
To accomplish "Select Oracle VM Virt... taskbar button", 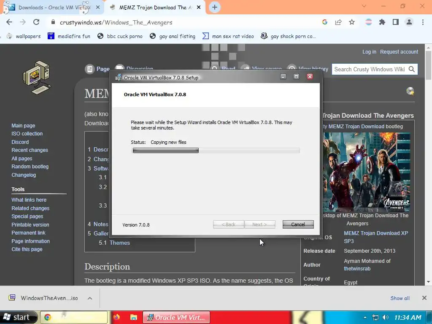I will pos(176,317).
